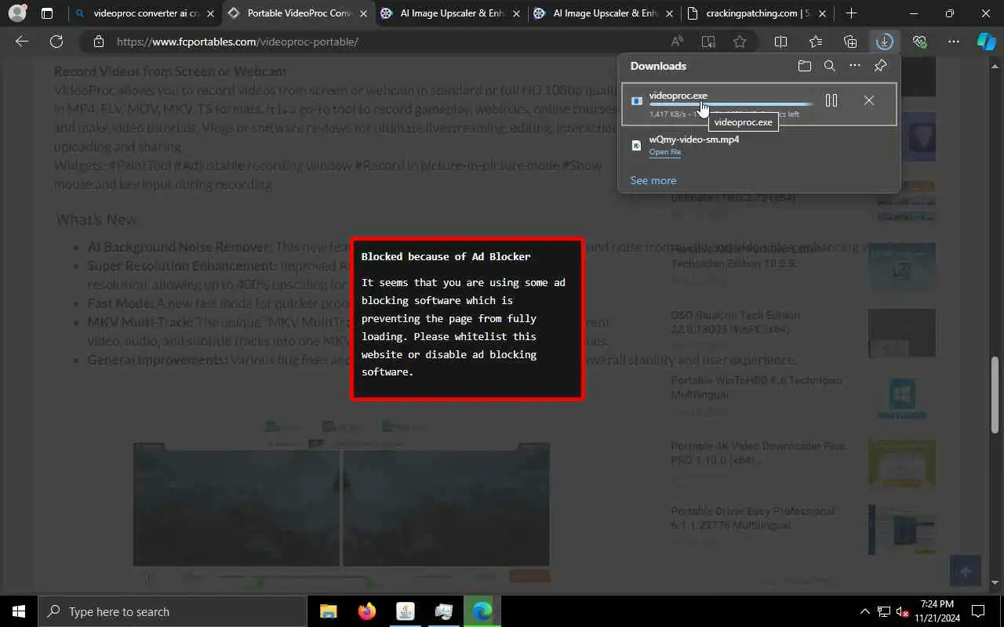
Task: Open Microsoft Edge taskbar icon
Action: click(x=482, y=611)
